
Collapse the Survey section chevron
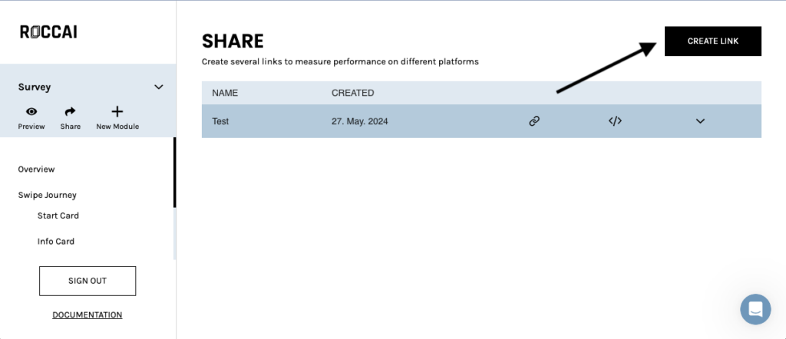pyautogui.click(x=158, y=87)
